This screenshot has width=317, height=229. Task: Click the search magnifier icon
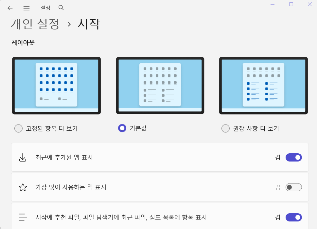coord(61,8)
